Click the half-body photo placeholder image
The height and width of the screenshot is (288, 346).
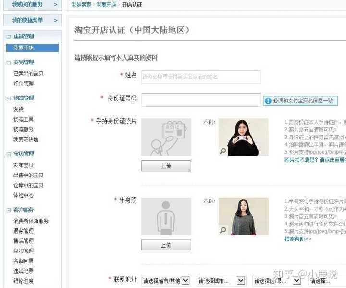coord(166,216)
